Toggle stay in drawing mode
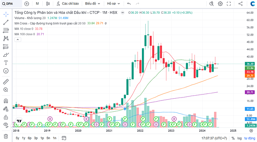Screen dimensions: 257x142 tap(6, 109)
